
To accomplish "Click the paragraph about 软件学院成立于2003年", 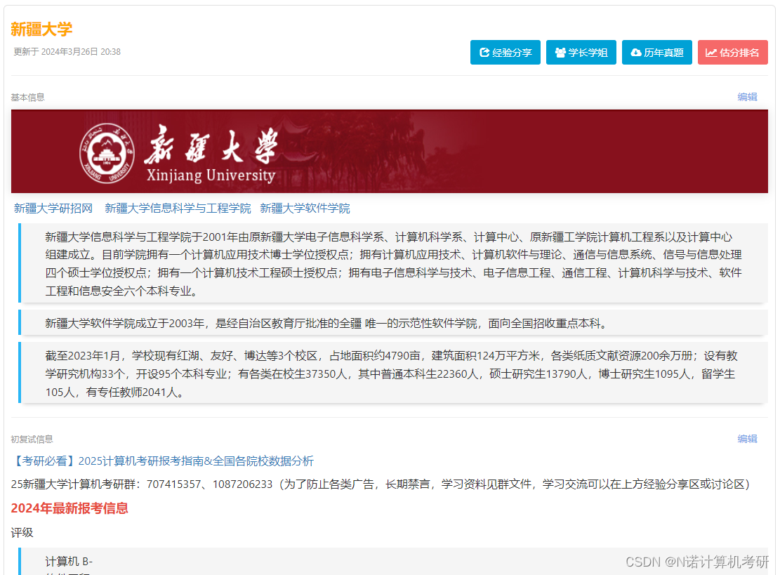I will (393, 323).
